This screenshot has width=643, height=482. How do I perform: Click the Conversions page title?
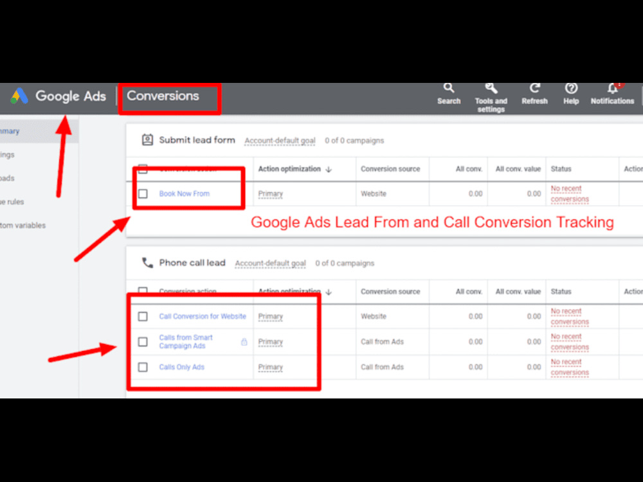pos(163,96)
